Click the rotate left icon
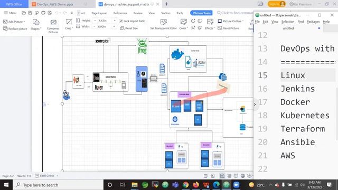 coord(193,21)
